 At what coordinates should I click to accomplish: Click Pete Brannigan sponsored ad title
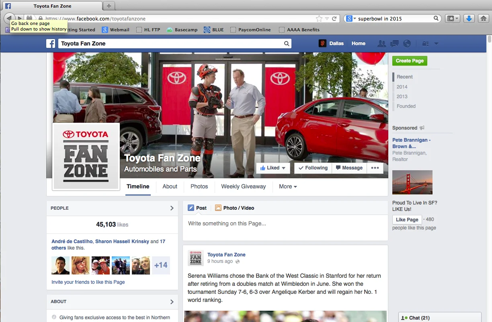[x=412, y=143]
